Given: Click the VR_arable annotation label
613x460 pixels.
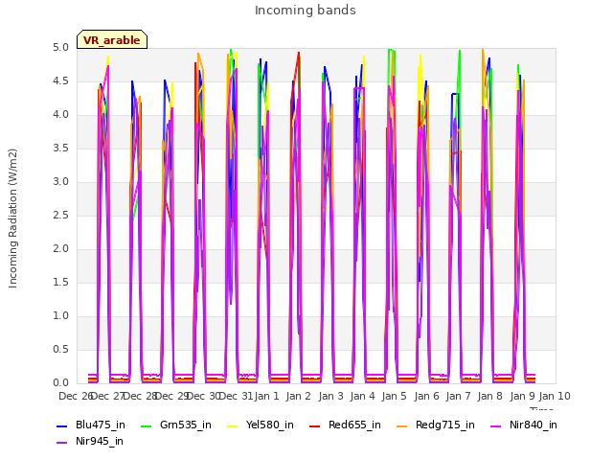Looking at the screenshot, I should pos(112,40).
